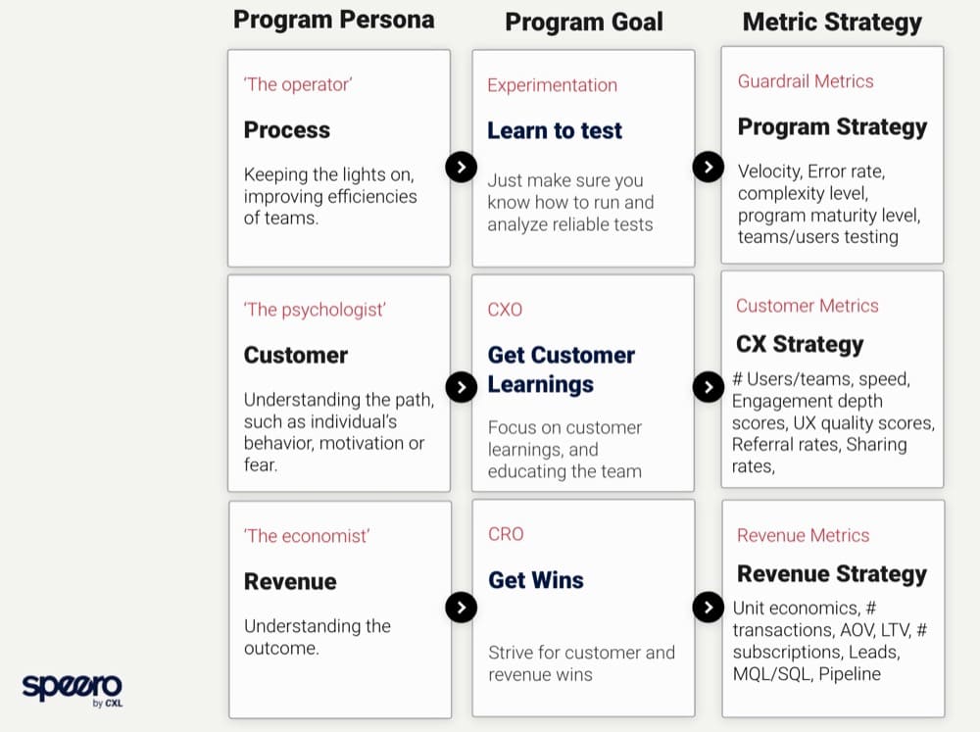Click the arrow between Get Customer Learnings and CX Strategy
Screen dimensions: 980x732
click(x=708, y=386)
